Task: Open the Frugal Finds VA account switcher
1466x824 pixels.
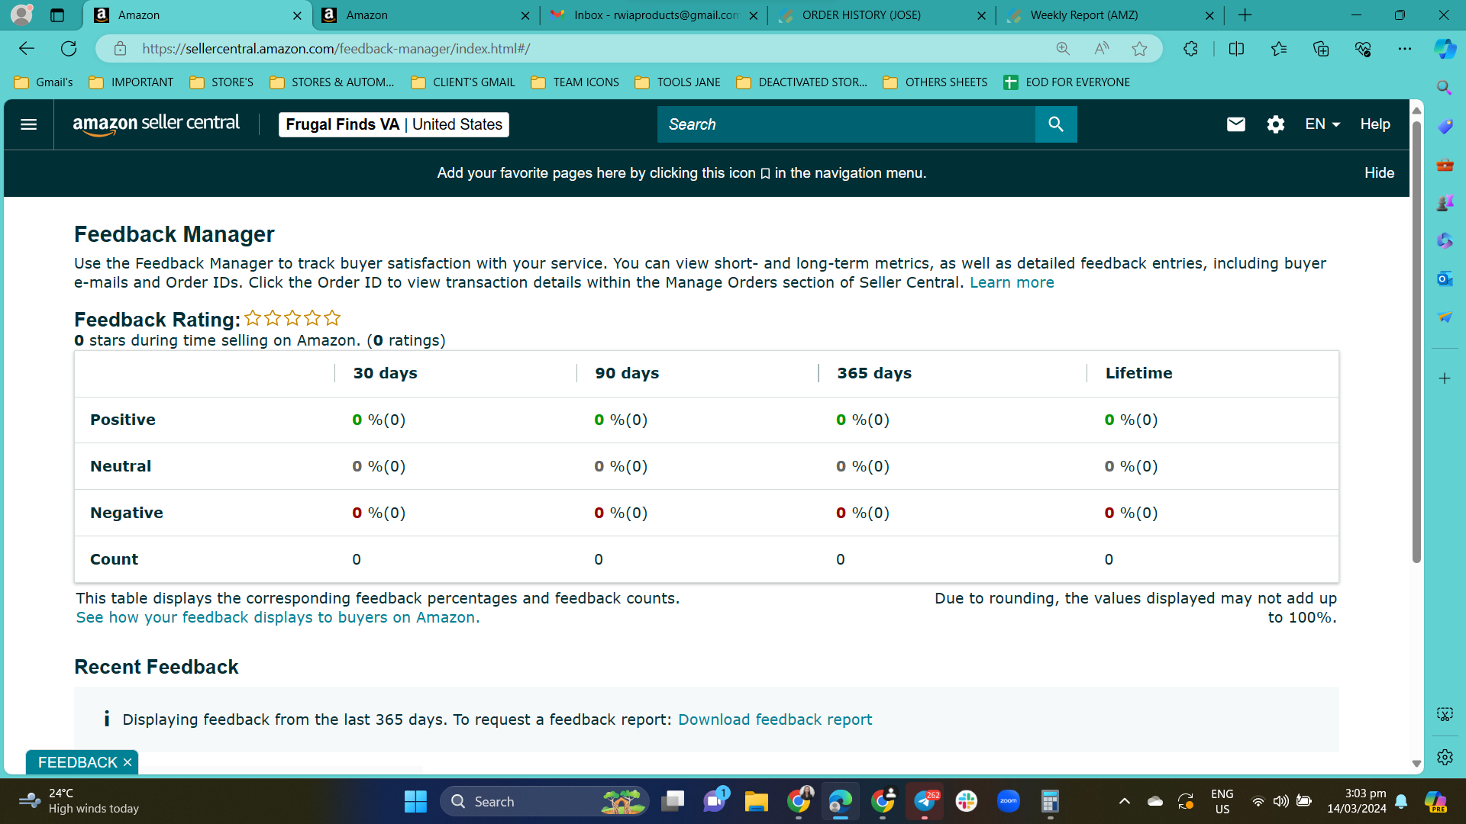Action: pyautogui.click(x=394, y=124)
